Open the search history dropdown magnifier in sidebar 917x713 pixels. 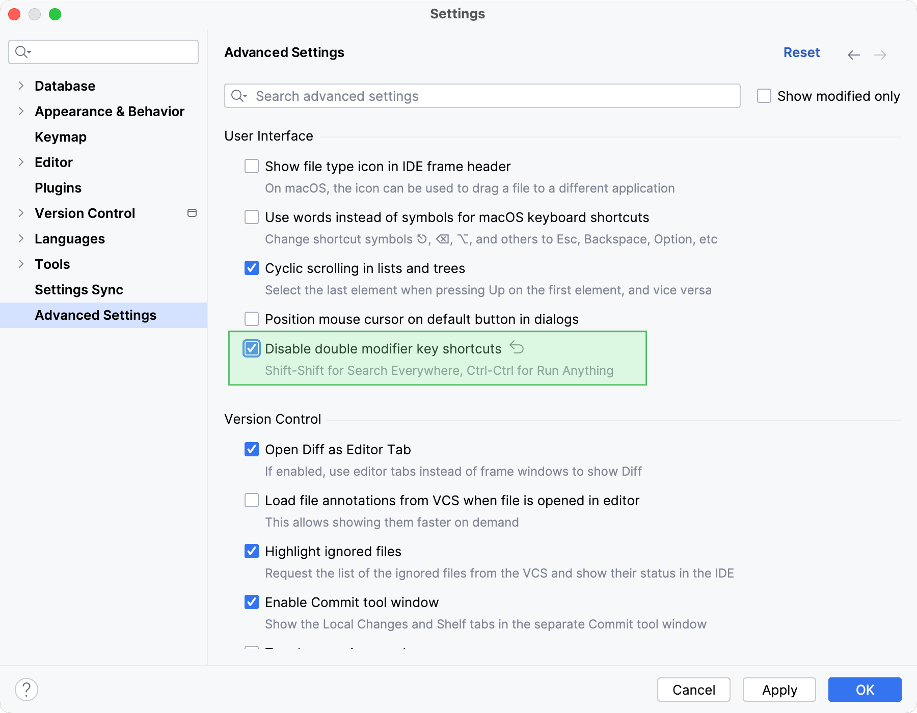[22, 51]
